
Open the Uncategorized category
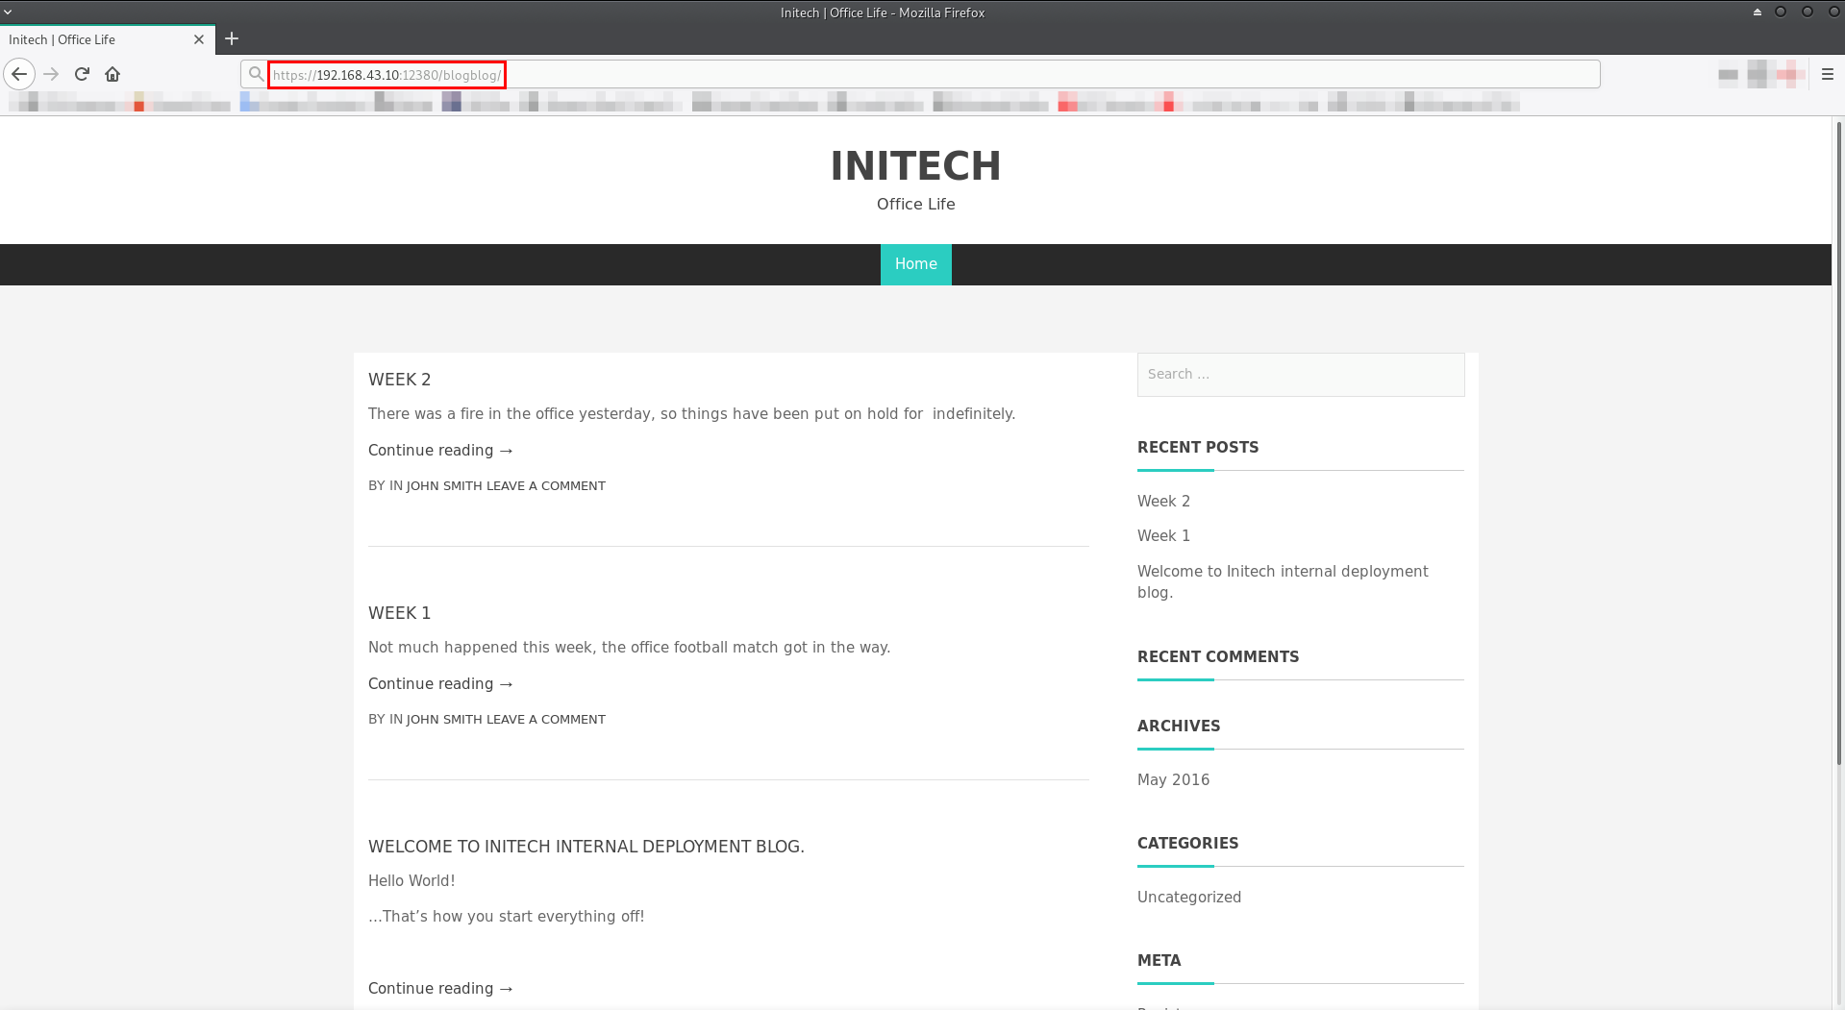(1189, 898)
